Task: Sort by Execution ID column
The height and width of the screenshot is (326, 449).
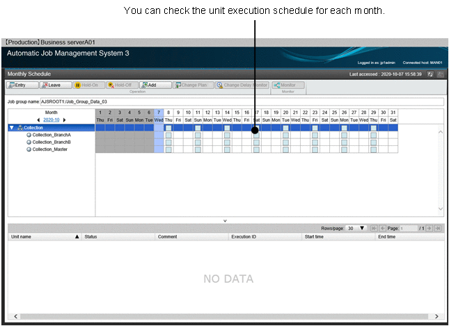Action: click(265, 237)
